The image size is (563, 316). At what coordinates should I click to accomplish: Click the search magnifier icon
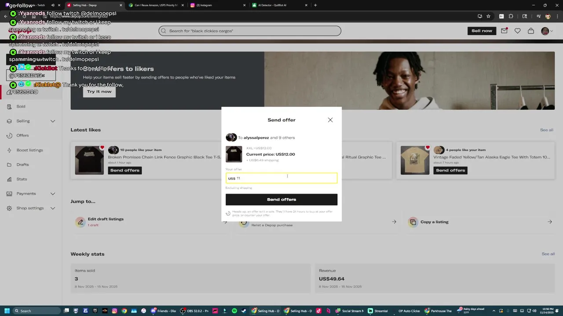(164, 31)
